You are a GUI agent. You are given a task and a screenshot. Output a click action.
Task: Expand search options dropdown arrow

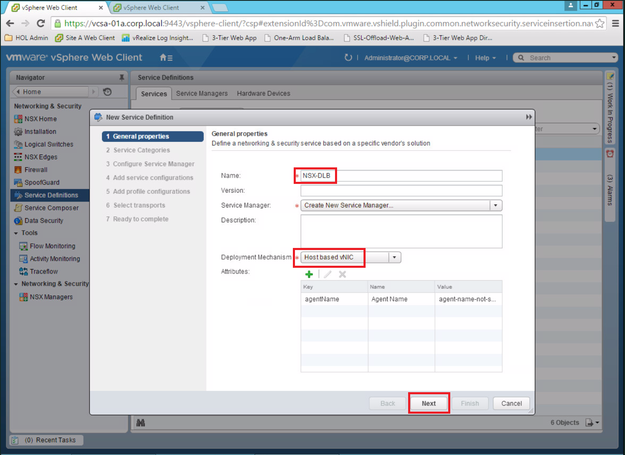click(x=614, y=58)
